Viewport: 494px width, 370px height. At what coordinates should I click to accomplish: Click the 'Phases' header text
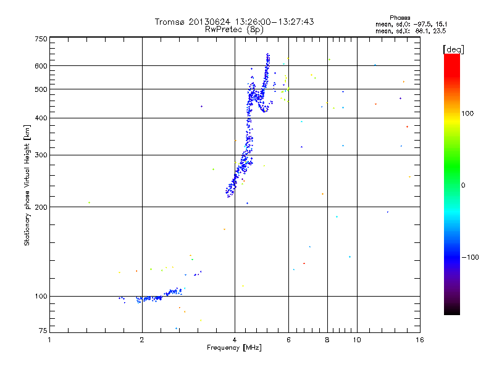400,18
